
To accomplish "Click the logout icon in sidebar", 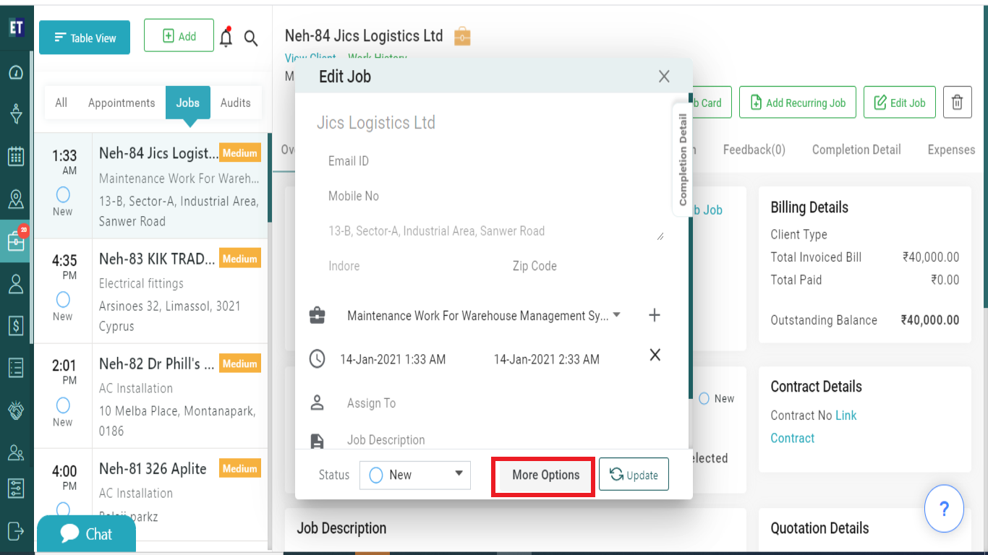I will click(16, 530).
